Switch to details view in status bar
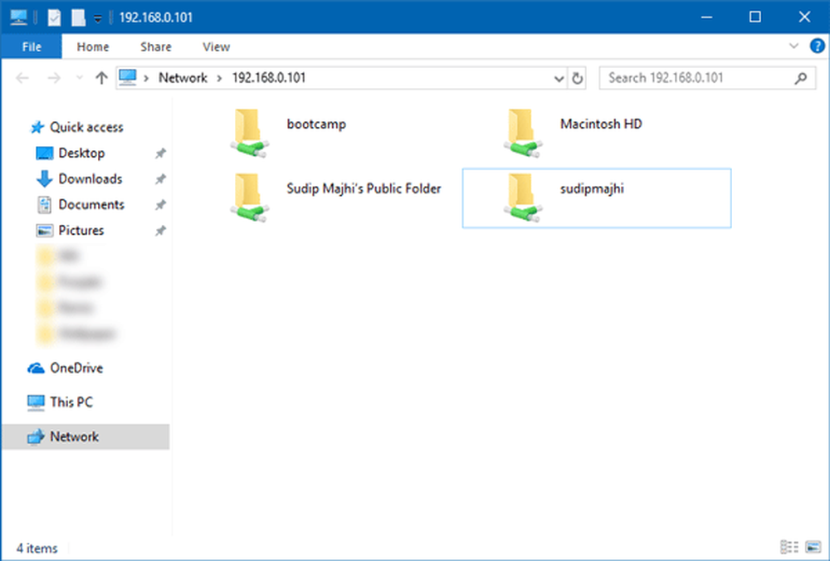The image size is (830, 561). [788, 547]
